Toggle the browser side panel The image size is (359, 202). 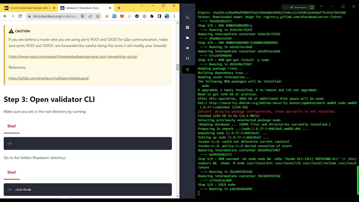159,16
